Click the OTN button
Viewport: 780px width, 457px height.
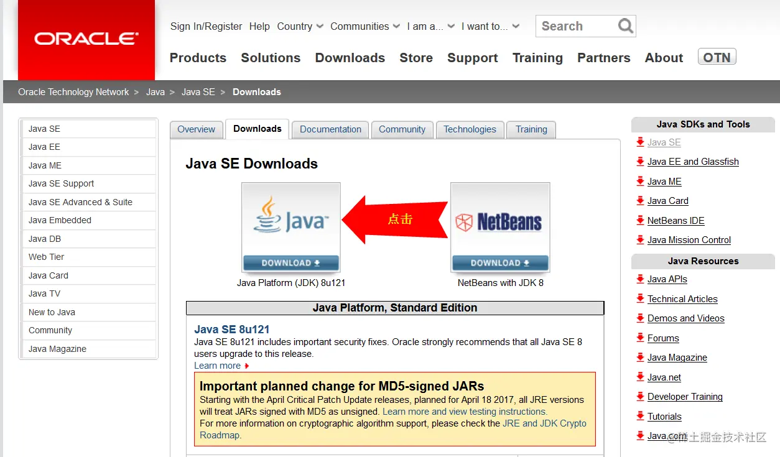point(717,57)
